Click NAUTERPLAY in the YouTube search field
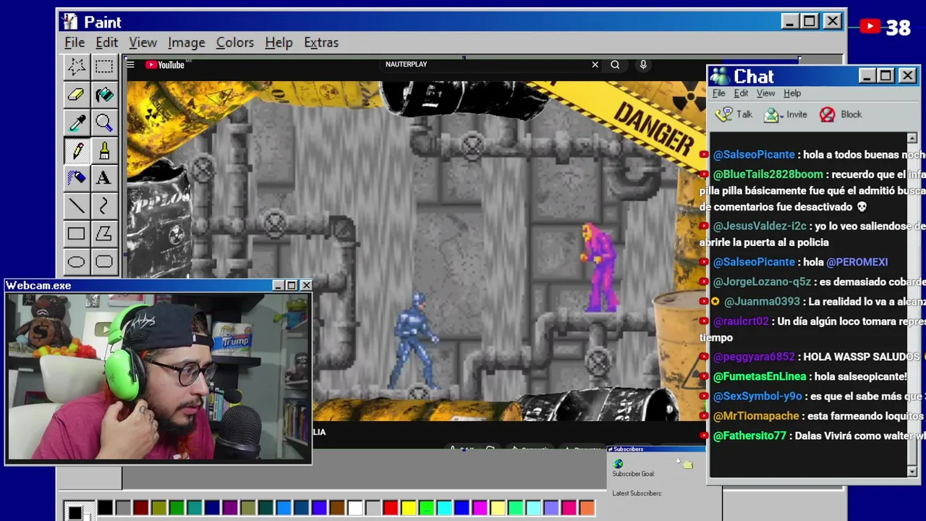Image resolution: width=926 pixels, height=521 pixels. coord(406,64)
